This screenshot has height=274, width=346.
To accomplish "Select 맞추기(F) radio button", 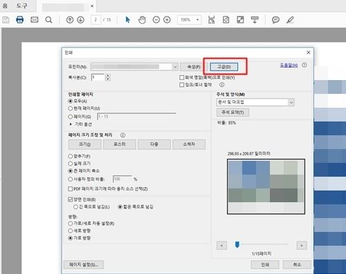I will (x=71, y=156).
